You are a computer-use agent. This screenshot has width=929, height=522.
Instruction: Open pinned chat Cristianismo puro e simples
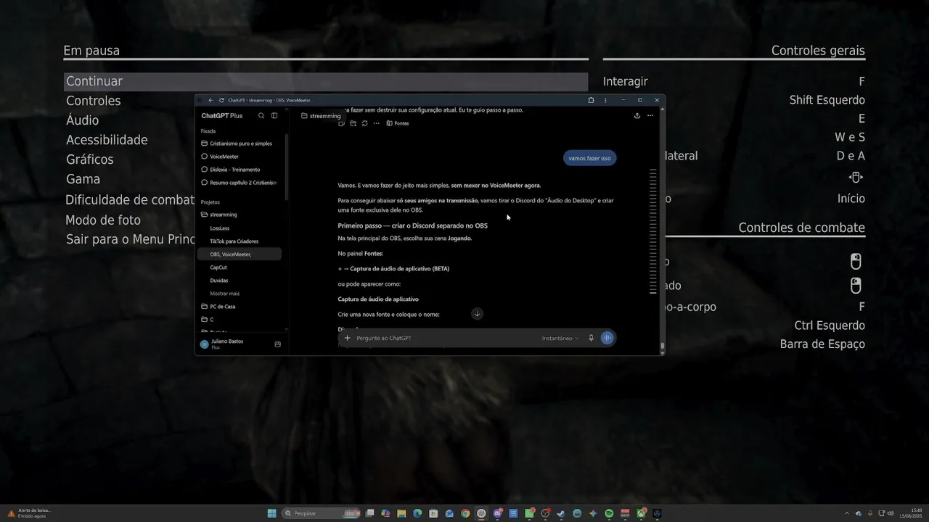point(240,144)
